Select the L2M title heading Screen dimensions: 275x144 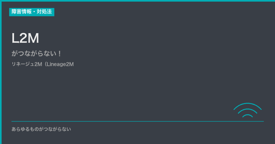pyautogui.click(x=26, y=39)
